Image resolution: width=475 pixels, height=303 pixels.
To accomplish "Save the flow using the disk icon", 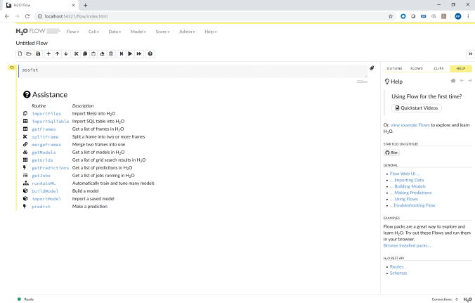I will [x=38, y=53].
